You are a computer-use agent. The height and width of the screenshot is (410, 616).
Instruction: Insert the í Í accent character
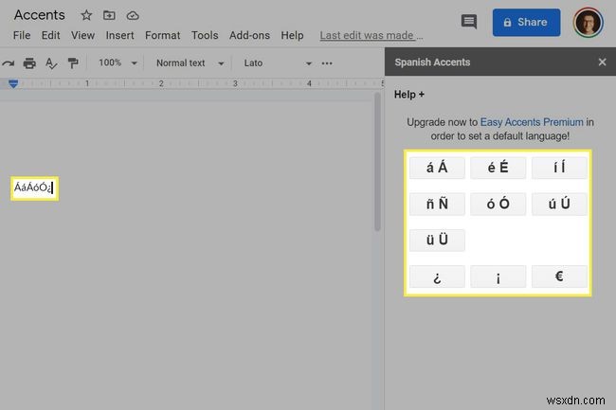559,168
